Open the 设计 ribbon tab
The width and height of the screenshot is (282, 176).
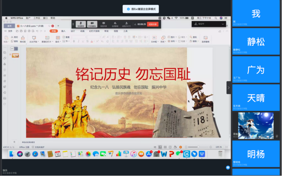(73, 31)
